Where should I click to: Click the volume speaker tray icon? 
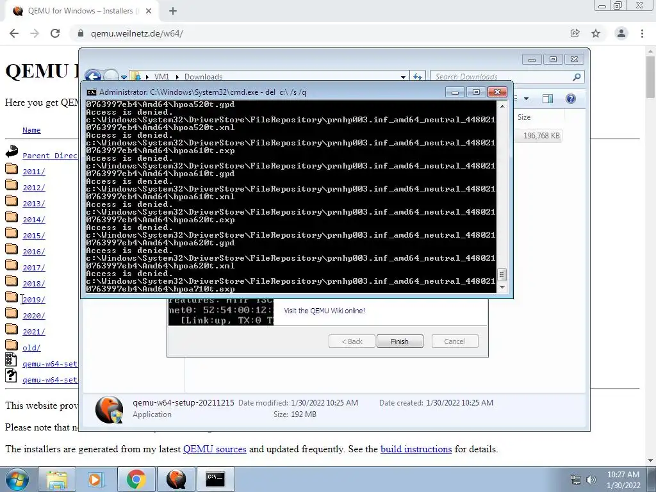pos(591,479)
